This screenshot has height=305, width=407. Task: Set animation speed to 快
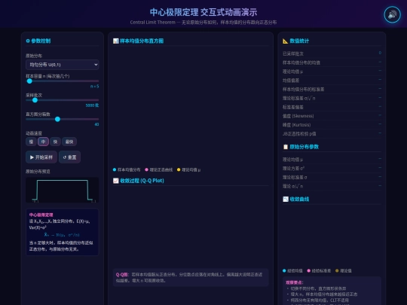[55, 142]
